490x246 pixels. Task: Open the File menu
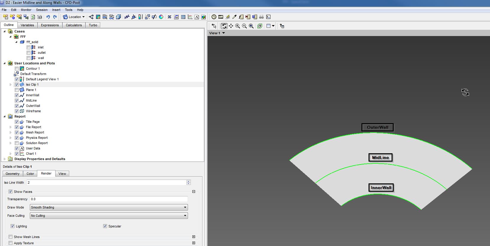pyautogui.click(x=4, y=10)
